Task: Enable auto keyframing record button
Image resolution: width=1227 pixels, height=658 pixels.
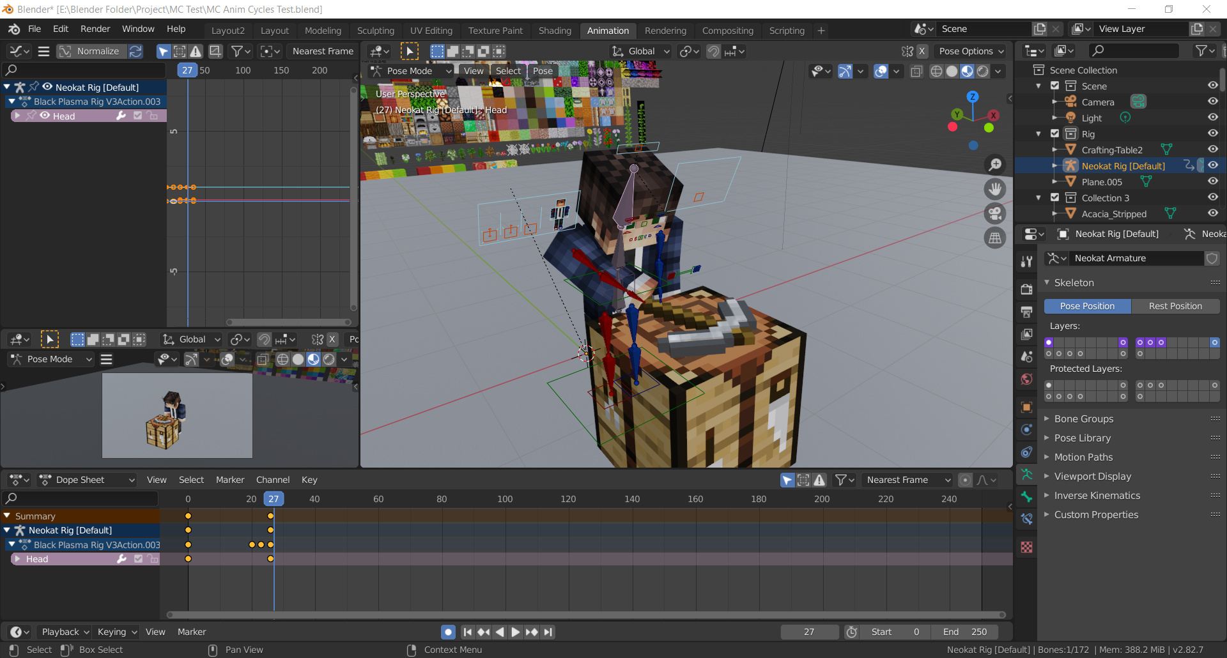Action: pyautogui.click(x=447, y=631)
